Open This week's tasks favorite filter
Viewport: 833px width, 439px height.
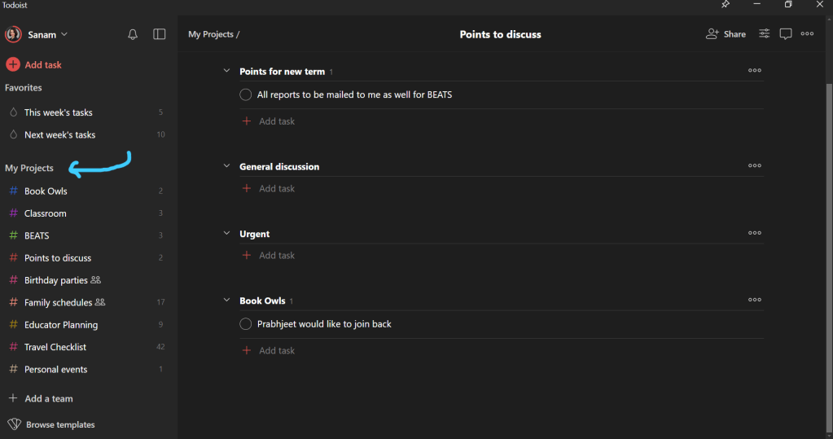tap(58, 112)
